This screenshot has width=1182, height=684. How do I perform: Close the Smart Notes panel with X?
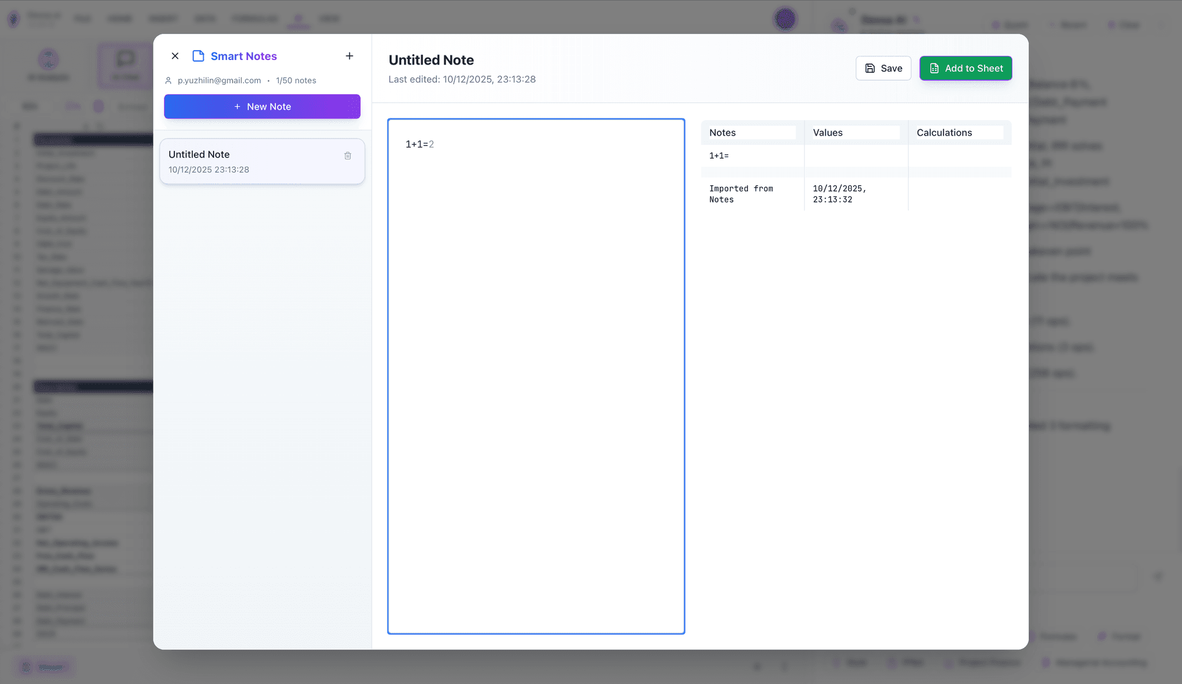point(175,56)
